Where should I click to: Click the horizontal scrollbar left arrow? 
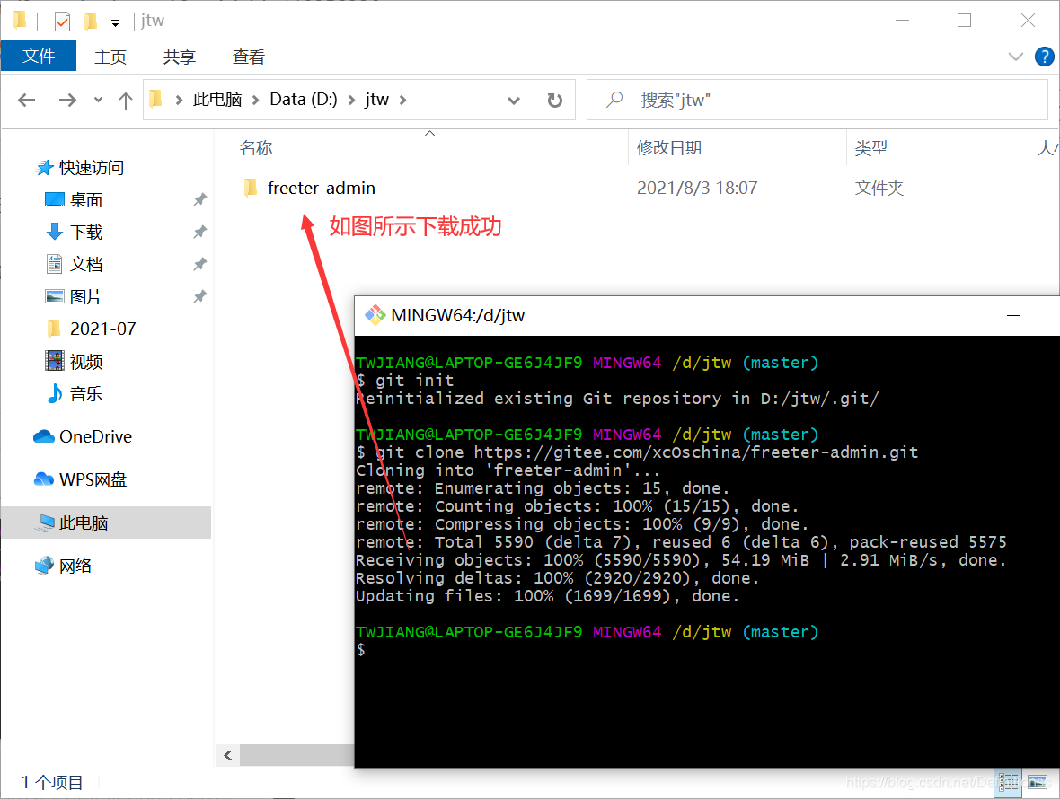click(x=228, y=755)
